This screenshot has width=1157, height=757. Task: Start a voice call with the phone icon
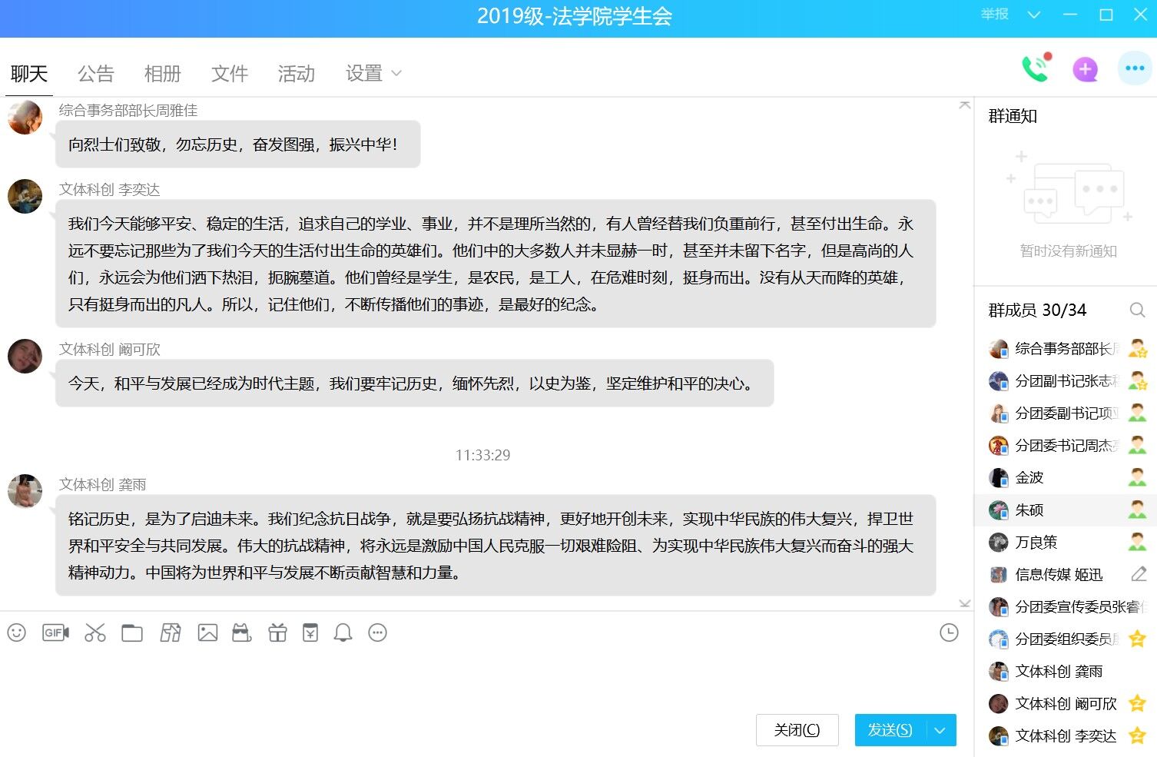(x=1035, y=68)
